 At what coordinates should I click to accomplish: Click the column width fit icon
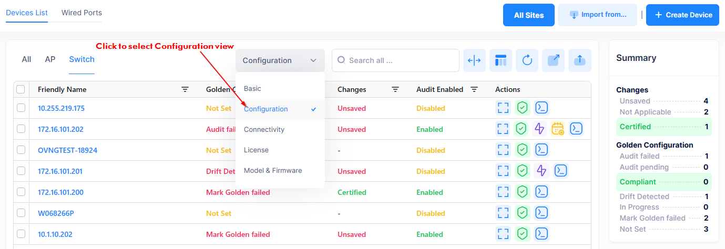(474, 60)
